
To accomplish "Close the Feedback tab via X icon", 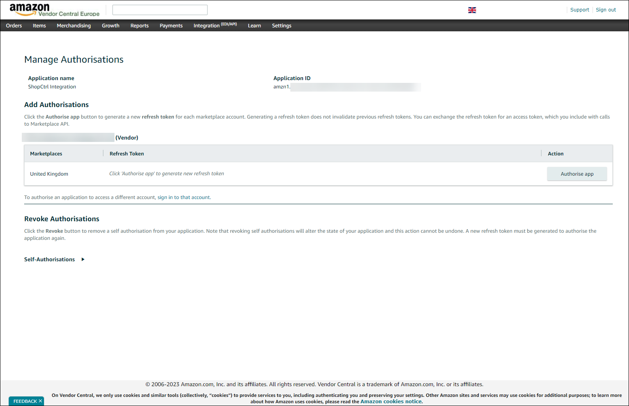I will (40, 401).
